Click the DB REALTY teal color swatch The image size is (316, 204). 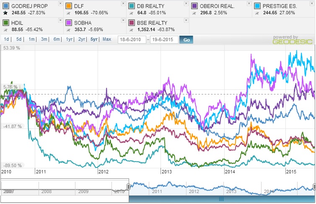pos(132,6)
